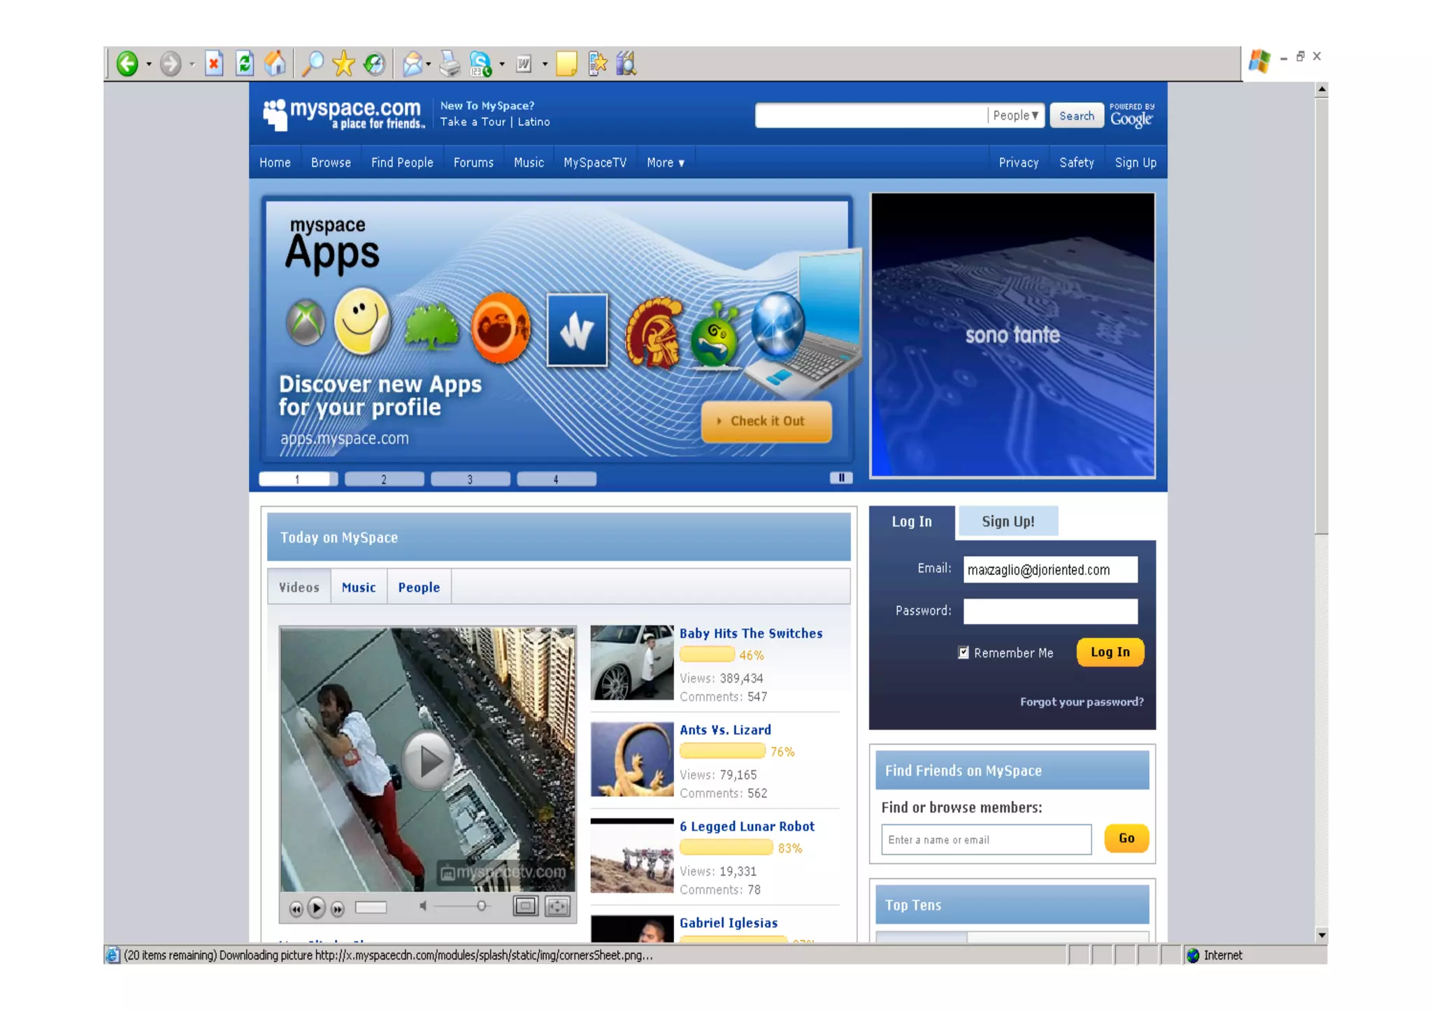The image size is (1432, 1012).
Task: Click the Stop loading page icon
Action: tap(214, 64)
